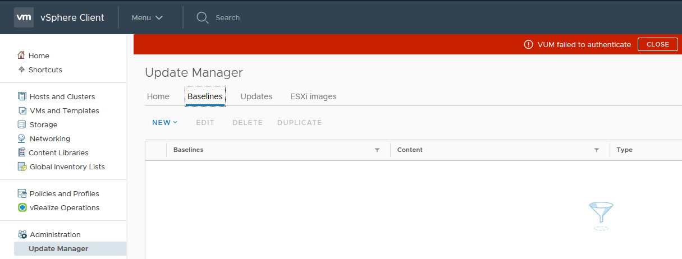
Task: Filter the Content column
Action: (x=597, y=150)
